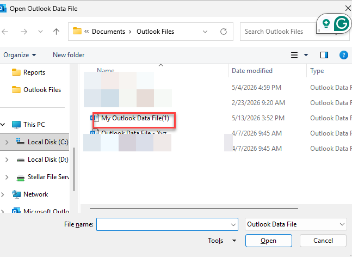Go forward using the Forward arrow
Image resolution: width=352 pixels, height=257 pixels.
coord(24,32)
